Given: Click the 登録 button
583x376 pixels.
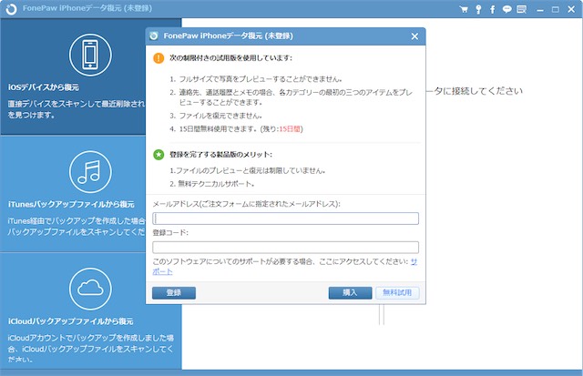Looking at the screenshot, I should pos(174,293).
